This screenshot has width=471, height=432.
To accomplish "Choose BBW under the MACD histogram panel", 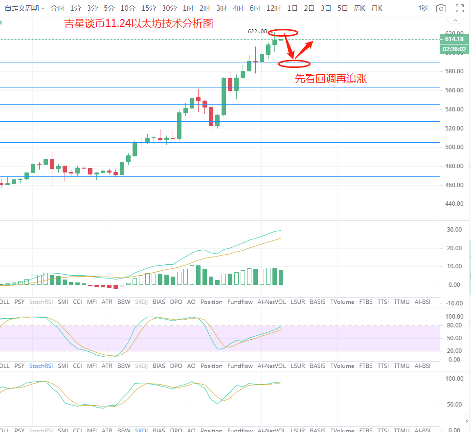I will pos(124,302).
